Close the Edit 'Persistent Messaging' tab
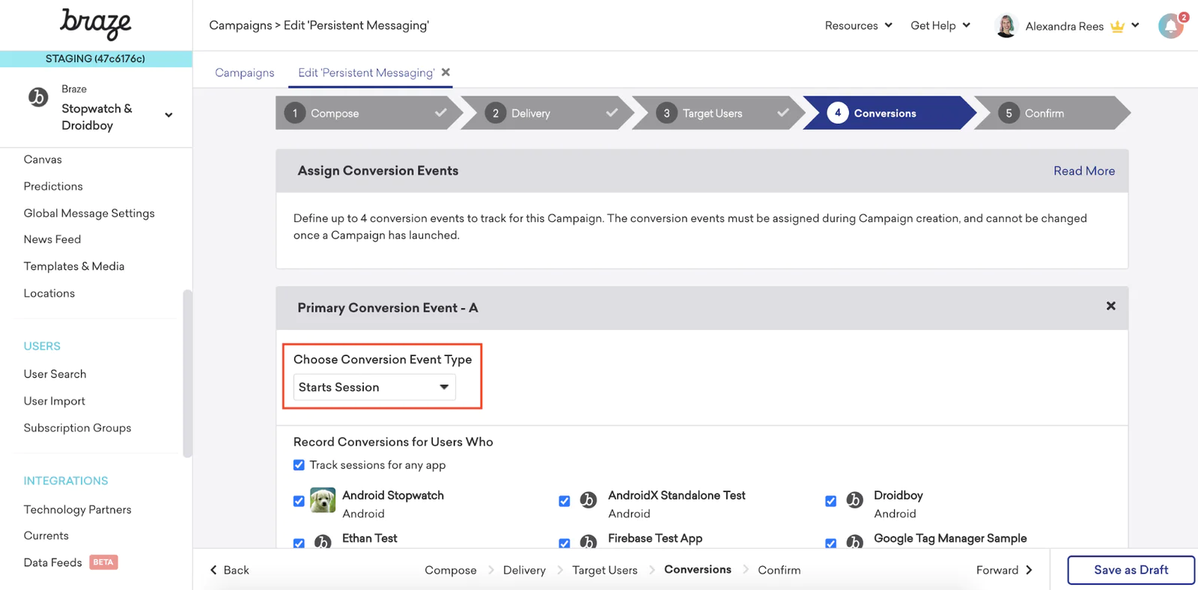Viewport: 1198px width, 590px height. (x=446, y=73)
